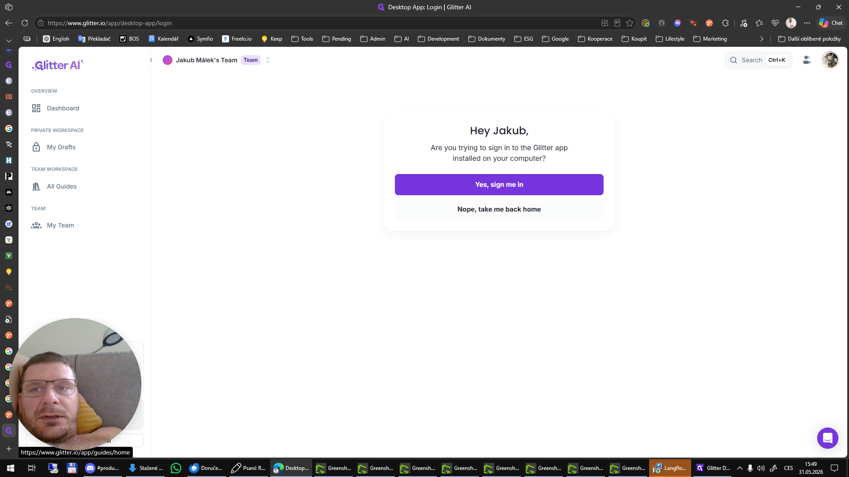
Task: Open the Keep bookmark
Action: [272, 39]
